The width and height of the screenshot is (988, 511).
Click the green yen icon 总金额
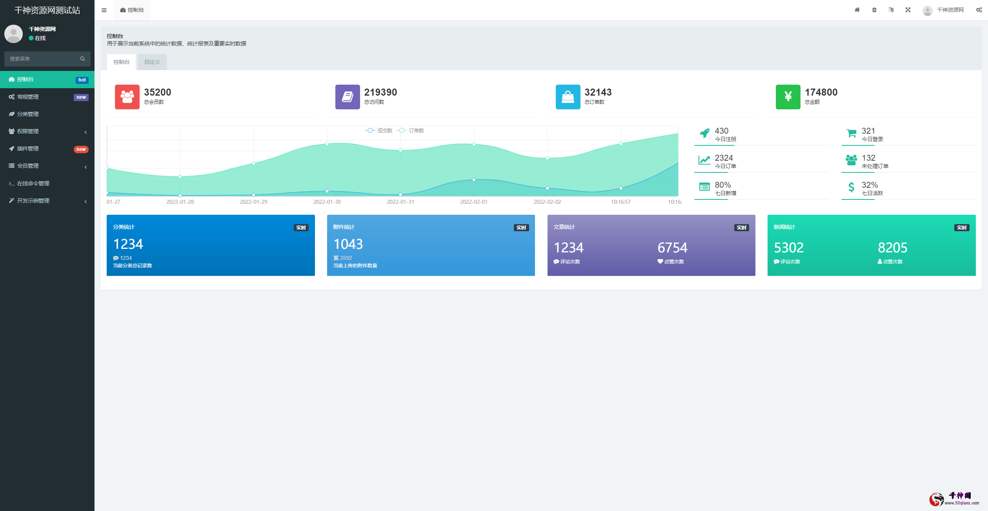(x=788, y=97)
